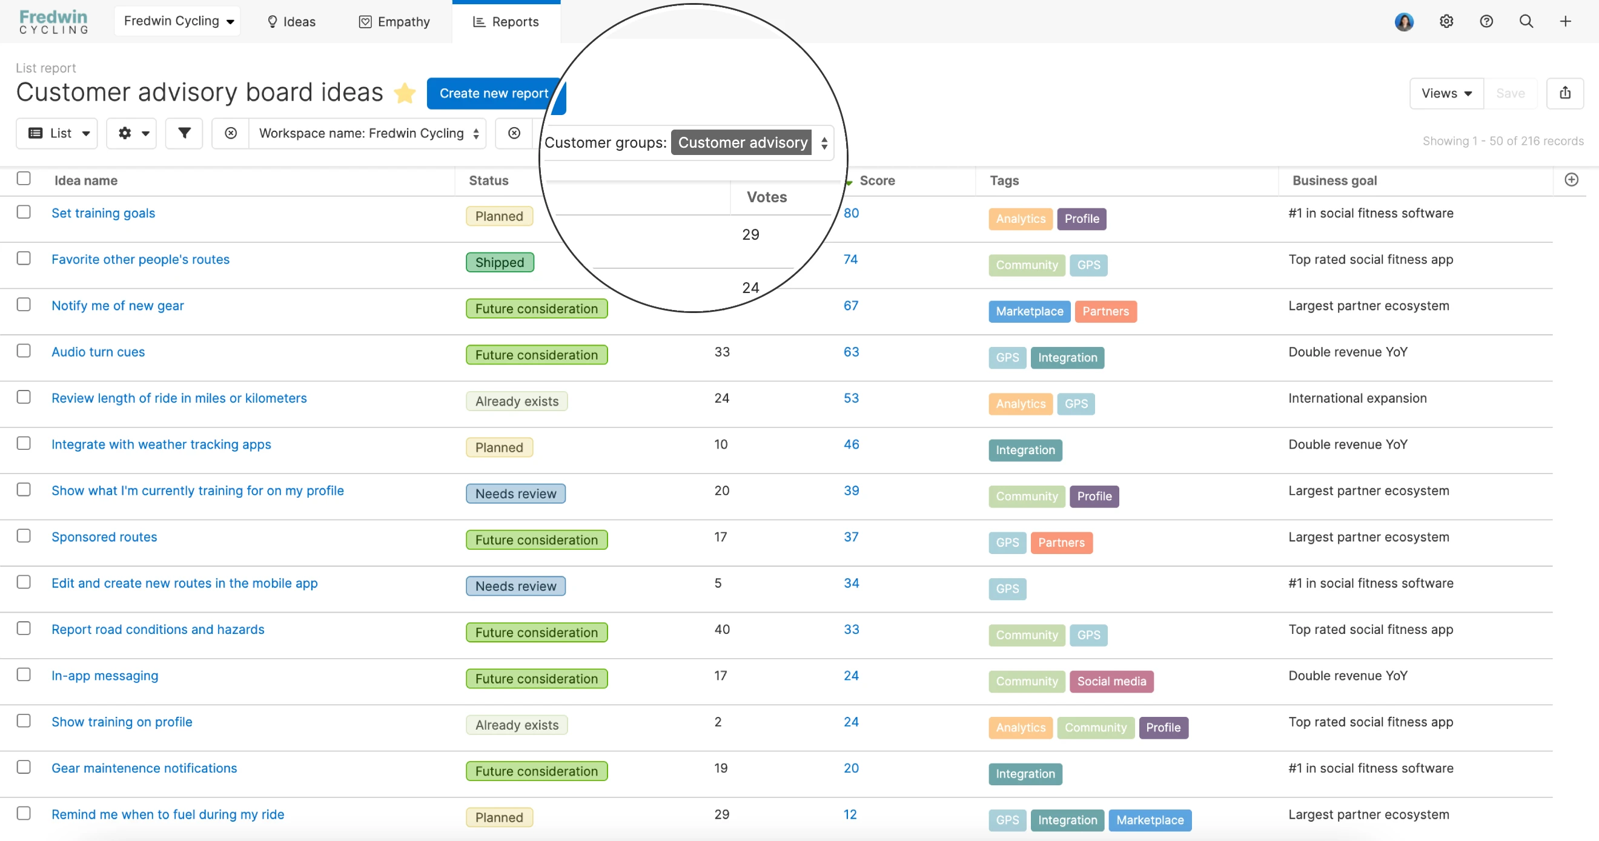Open the search magnifier icon
1599x841 pixels.
tap(1525, 21)
